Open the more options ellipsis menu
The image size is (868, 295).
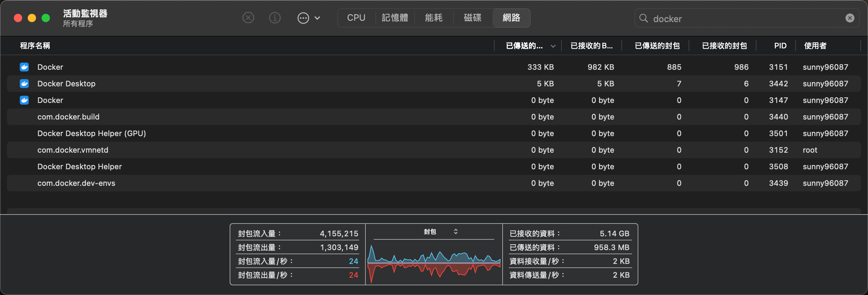[x=309, y=18]
